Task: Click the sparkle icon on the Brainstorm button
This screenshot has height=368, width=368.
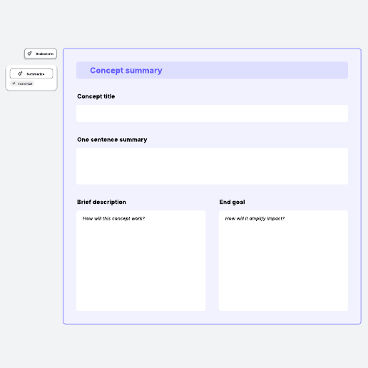Action: (29, 53)
